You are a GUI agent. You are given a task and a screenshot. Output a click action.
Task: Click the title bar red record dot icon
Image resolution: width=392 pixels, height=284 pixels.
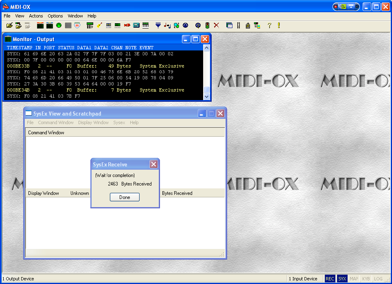pyautogui.click(x=336, y=7)
